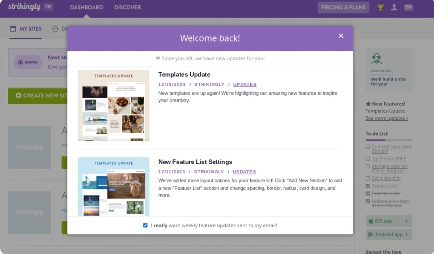Image resolution: width=434 pixels, height=254 pixels.
Task: Click UPDATES link for 12/11/2023 post
Action: tap(244, 172)
